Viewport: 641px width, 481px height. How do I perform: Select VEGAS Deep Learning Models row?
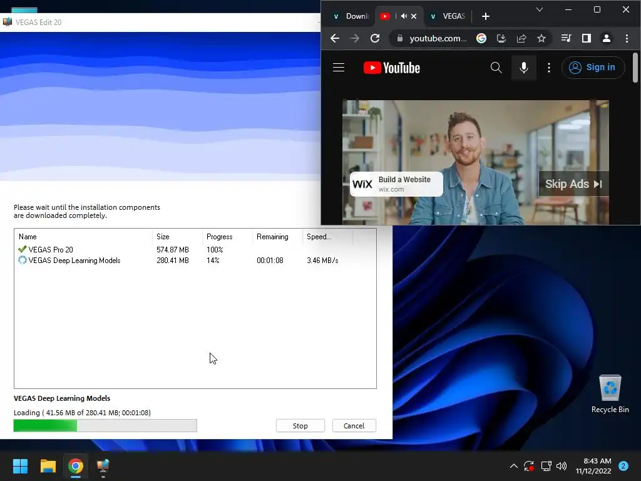(195, 261)
